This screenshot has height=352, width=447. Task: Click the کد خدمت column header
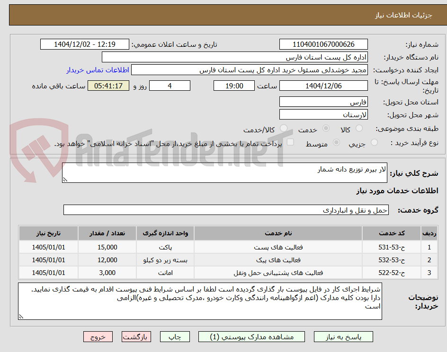point(392,233)
